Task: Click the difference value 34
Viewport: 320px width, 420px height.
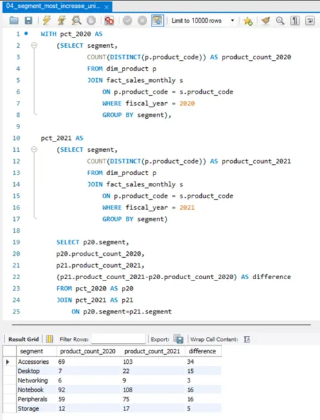Action: coord(190,362)
